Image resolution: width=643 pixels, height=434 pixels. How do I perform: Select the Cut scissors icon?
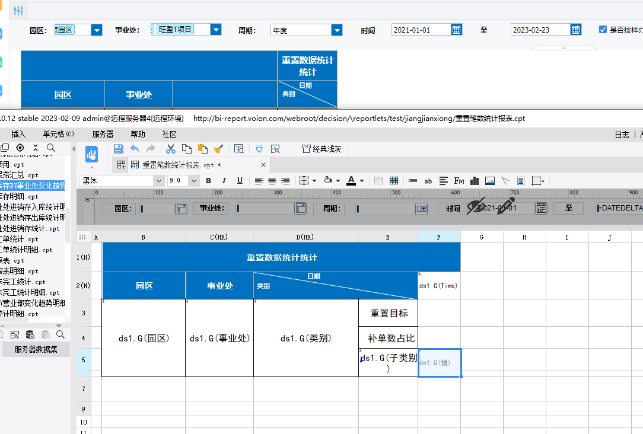click(171, 149)
